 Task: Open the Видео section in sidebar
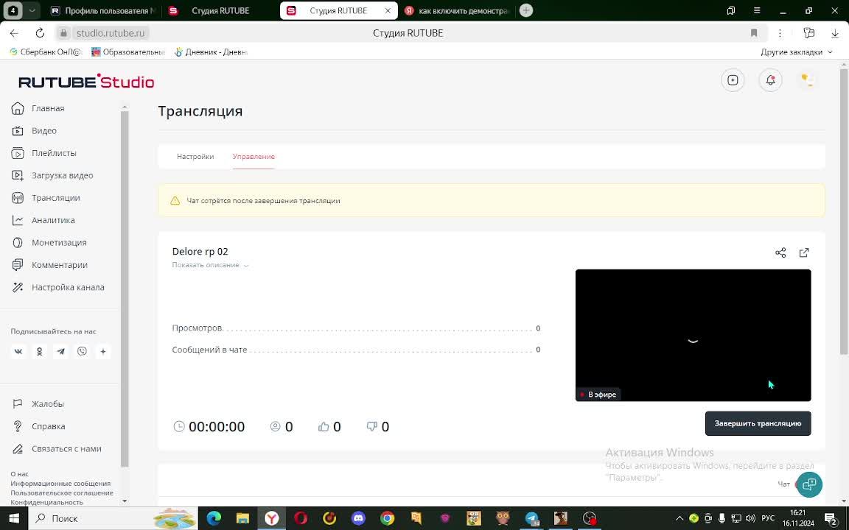34,131
